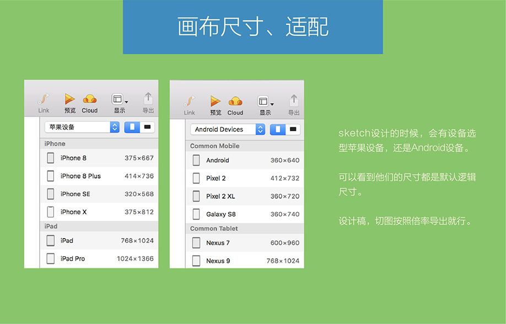Choose the Nexus 9 artboard preset
The height and width of the screenshot is (324, 506).
245,261
